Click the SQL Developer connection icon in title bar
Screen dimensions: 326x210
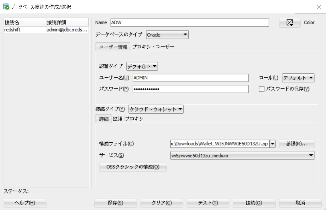6,7
